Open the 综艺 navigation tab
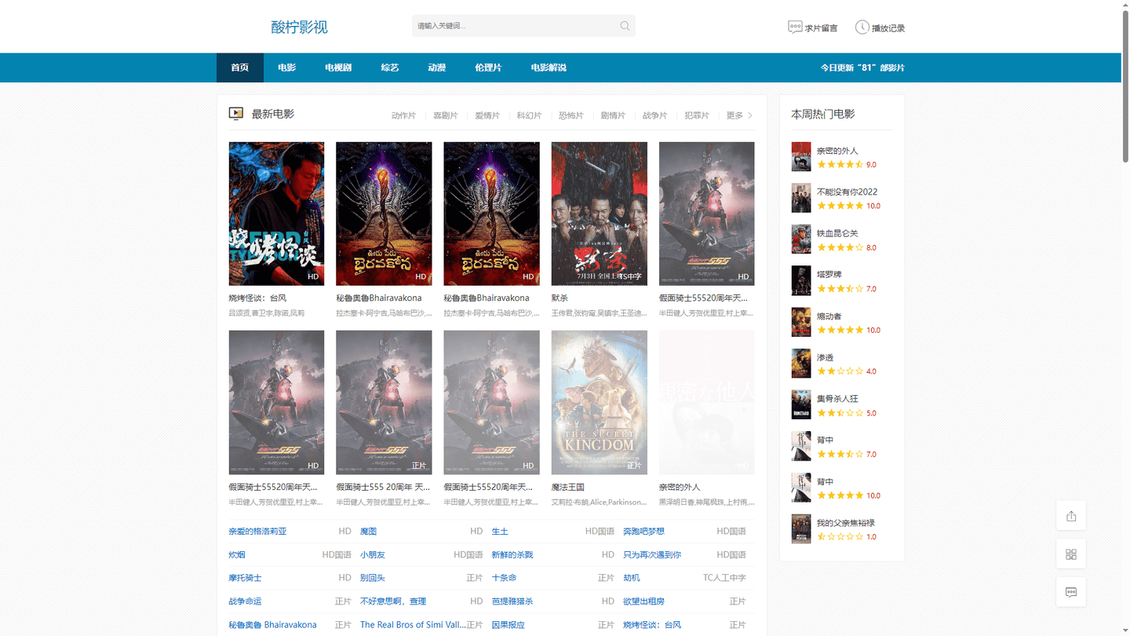Viewport: 1130px width, 636px height. (390, 68)
